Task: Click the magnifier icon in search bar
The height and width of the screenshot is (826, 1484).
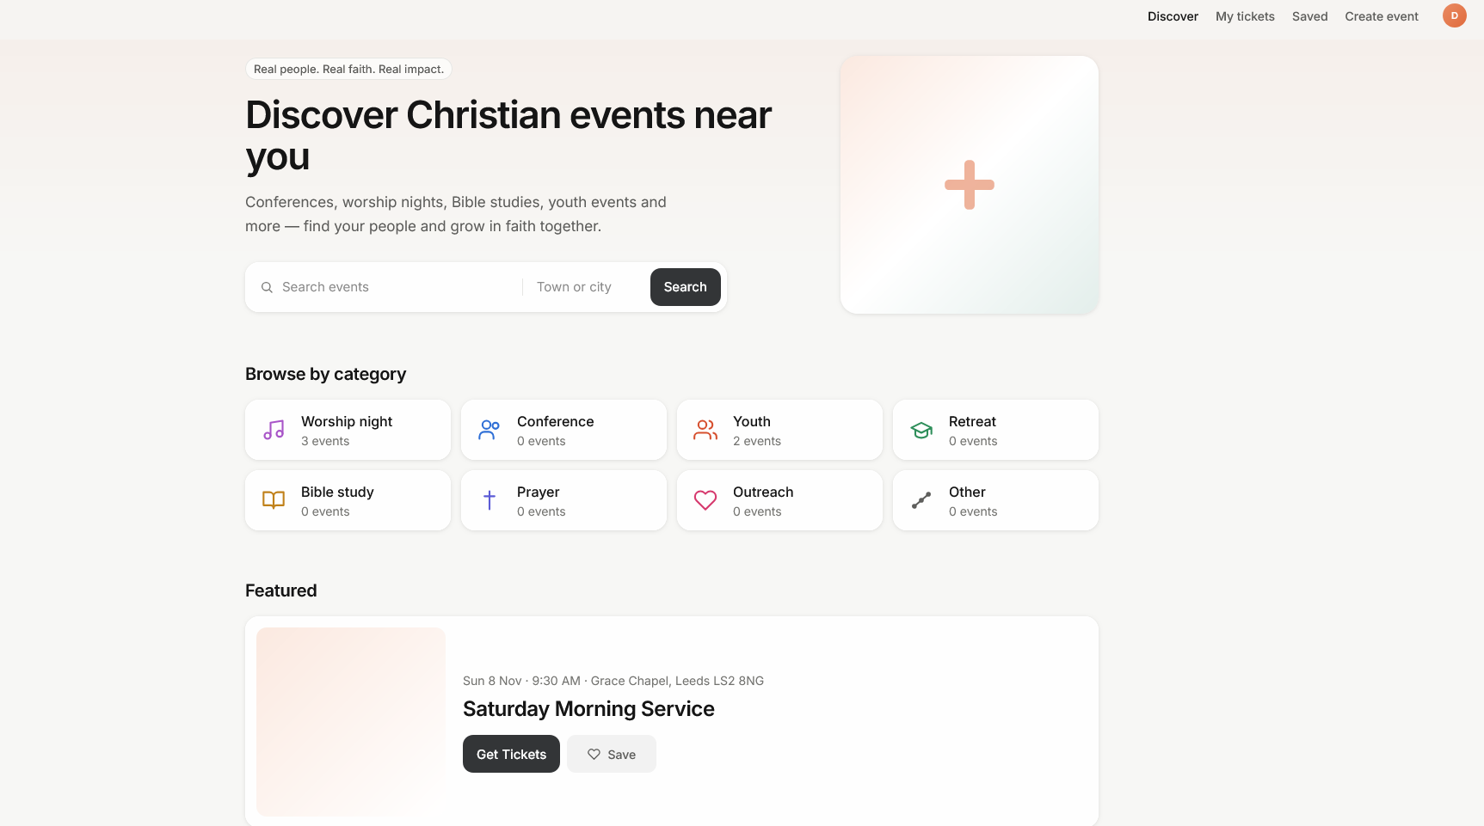Action: pos(267,287)
